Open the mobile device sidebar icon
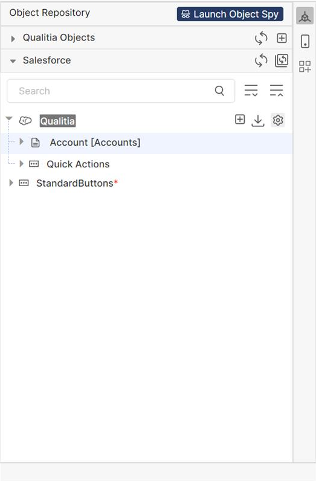The image size is (316, 481). click(x=305, y=41)
